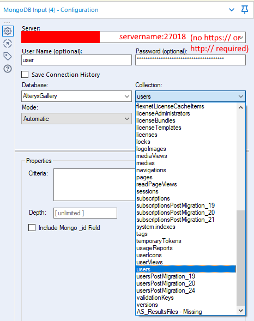Select licenseBundles collection
Viewport: 254px width, 321px height.
tap(186, 120)
